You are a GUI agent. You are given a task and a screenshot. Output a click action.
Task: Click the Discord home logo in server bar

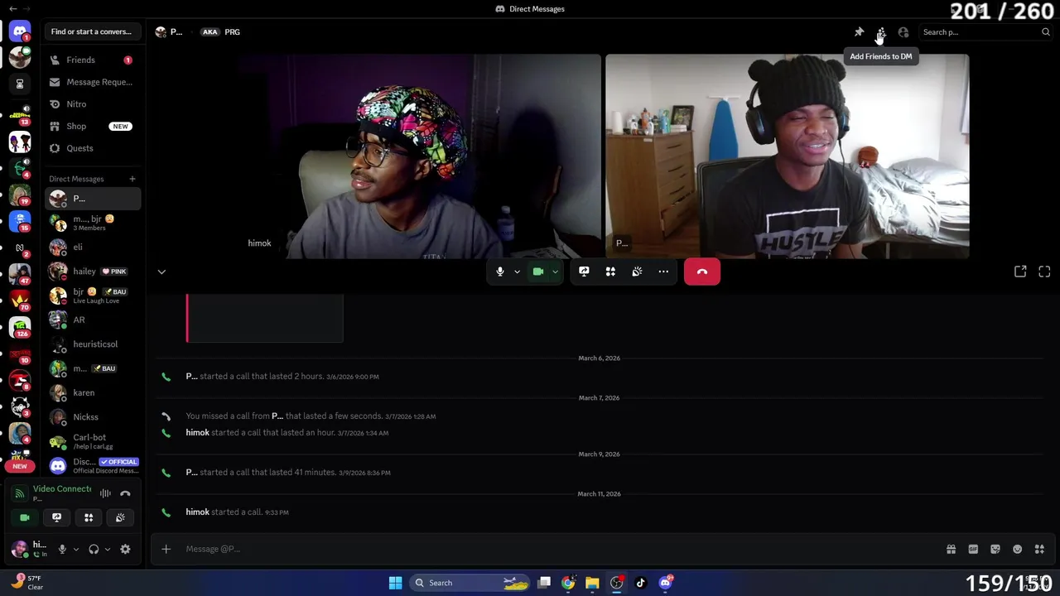(x=20, y=31)
